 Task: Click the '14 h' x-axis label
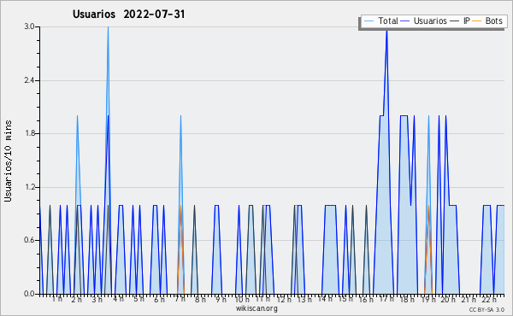click(325, 299)
